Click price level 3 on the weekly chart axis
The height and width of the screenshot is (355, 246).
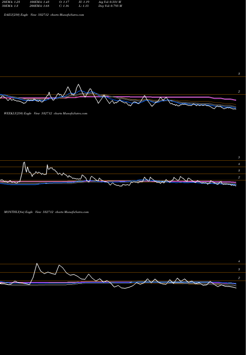[x=239, y=171]
